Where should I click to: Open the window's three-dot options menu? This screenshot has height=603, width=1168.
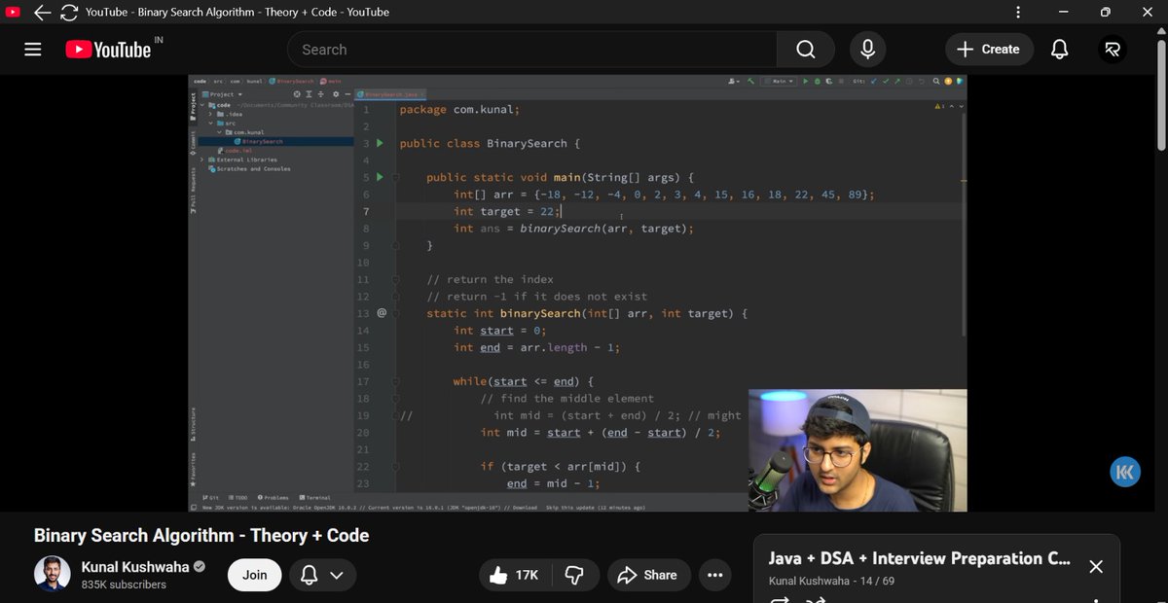(1018, 12)
